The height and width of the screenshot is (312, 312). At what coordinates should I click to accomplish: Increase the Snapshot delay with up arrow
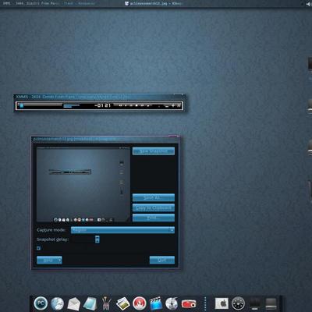[x=97, y=237]
